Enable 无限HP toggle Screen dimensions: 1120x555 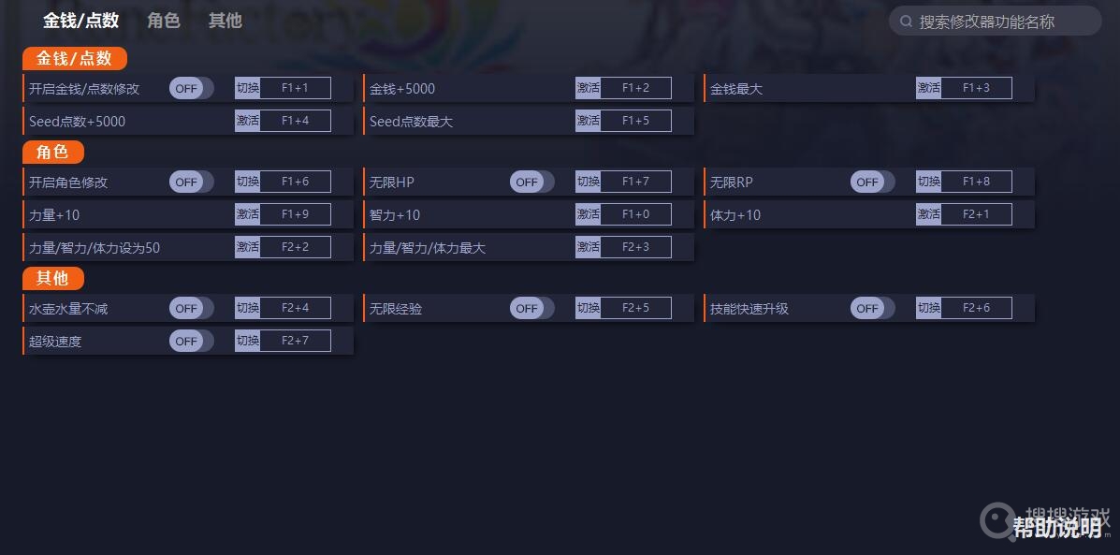pyautogui.click(x=531, y=182)
